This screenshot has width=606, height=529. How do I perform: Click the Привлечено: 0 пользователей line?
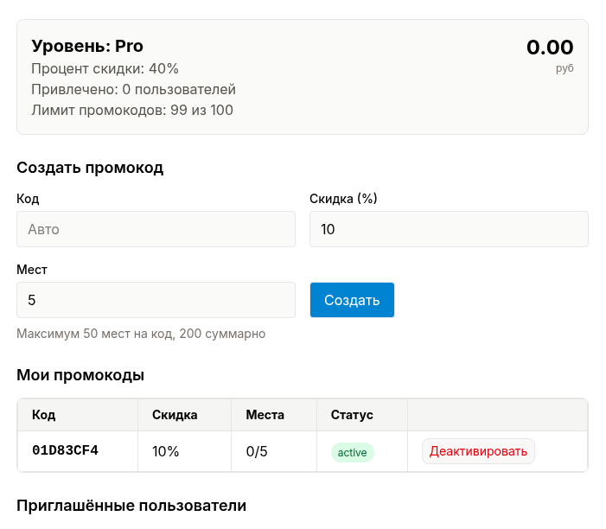pyautogui.click(x=133, y=89)
